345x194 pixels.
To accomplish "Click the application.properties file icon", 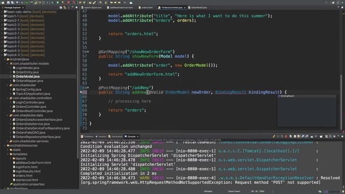I will pos(11,184).
